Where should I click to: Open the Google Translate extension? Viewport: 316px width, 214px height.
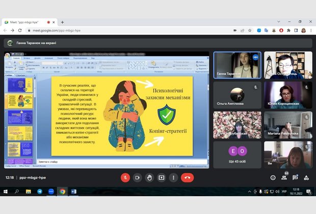(266, 31)
